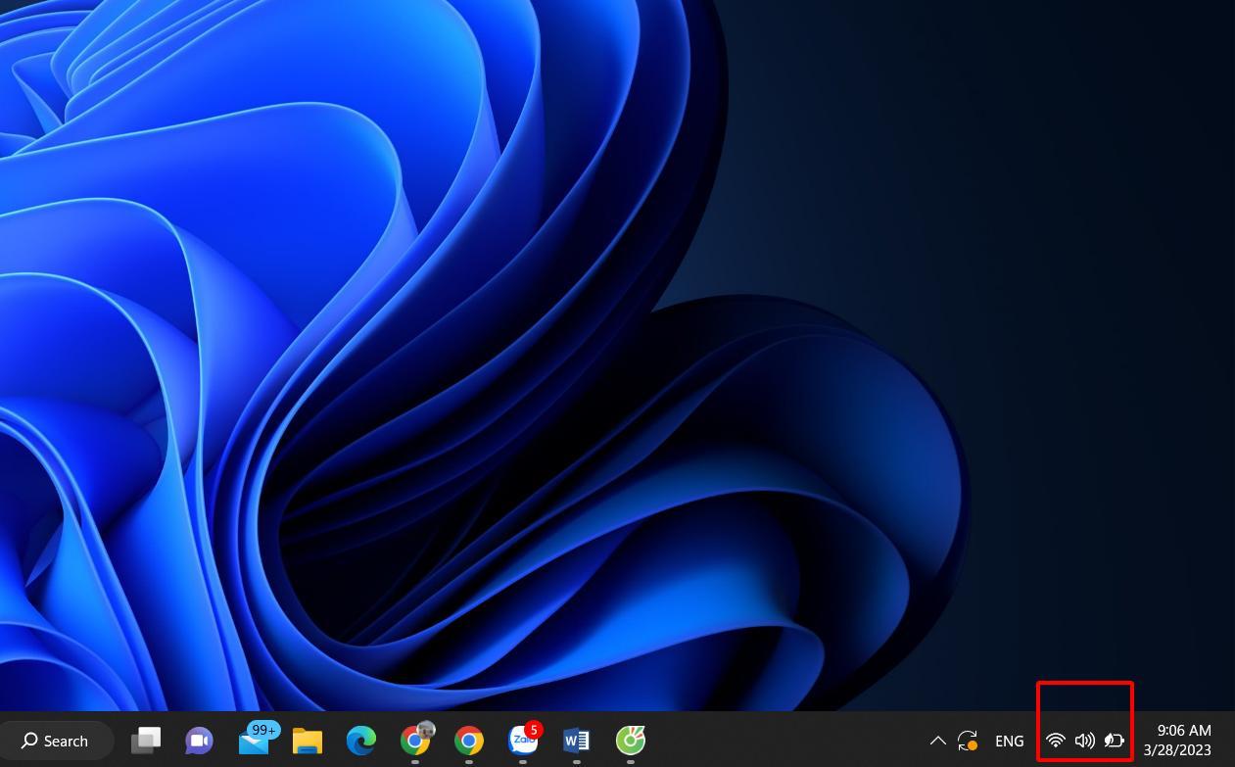Switch to the Microsoft Word window
This screenshot has height=767, width=1235.
click(577, 741)
